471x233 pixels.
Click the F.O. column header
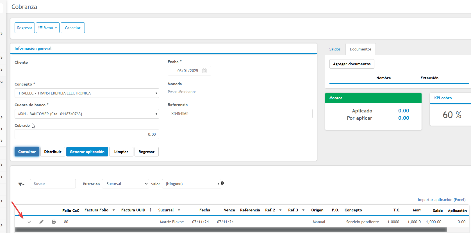point(336,210)
